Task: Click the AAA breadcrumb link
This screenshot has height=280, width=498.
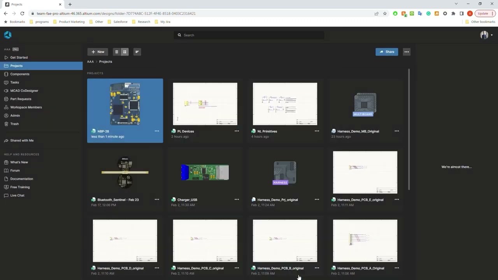Action: click(x=90, y=61)
